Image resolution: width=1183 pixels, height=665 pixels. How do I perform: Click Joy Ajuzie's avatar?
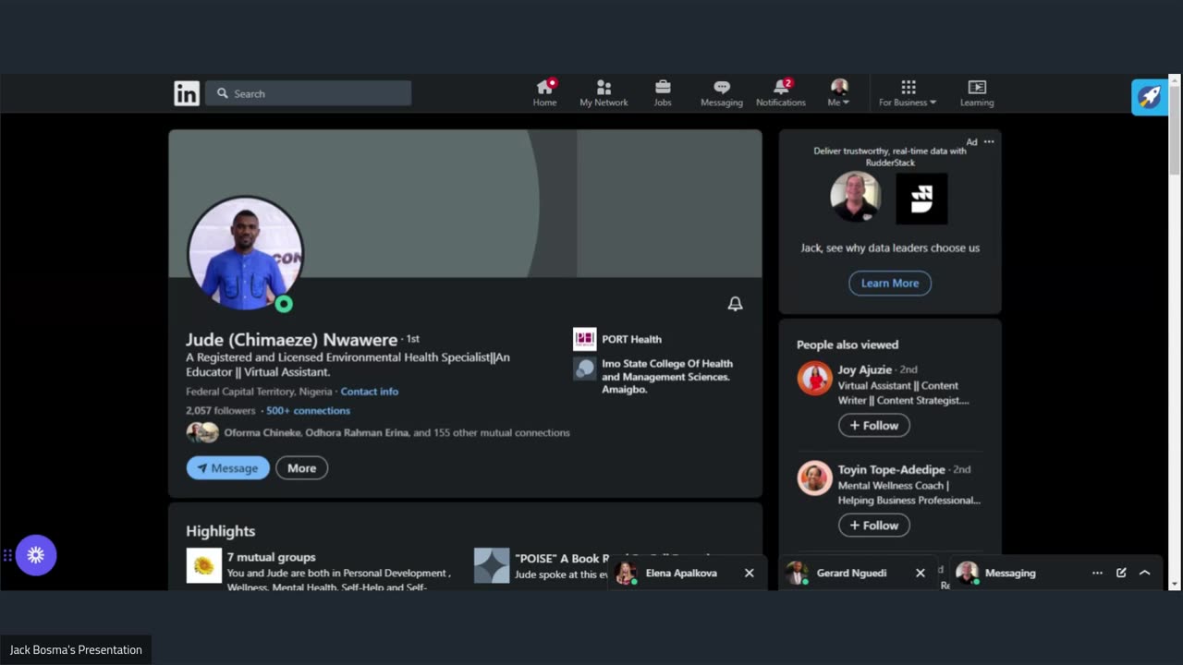[815, 379]
